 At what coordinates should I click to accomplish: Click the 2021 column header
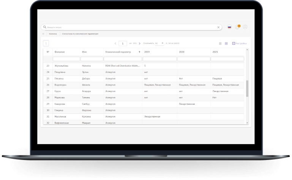point(215,52)
